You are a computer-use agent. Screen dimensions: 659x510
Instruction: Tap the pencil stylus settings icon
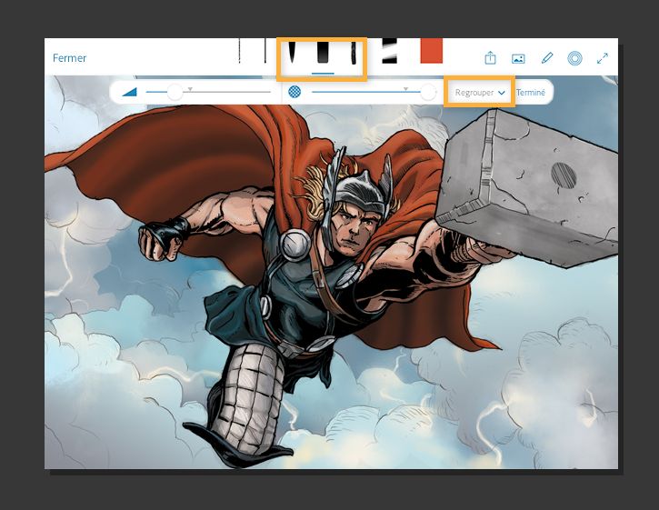click(547, 58)
